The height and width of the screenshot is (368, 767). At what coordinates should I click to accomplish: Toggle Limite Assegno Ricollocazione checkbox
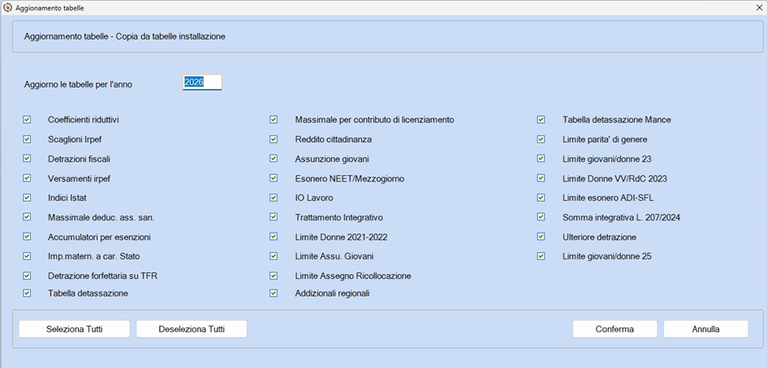(x=274, y=276)
